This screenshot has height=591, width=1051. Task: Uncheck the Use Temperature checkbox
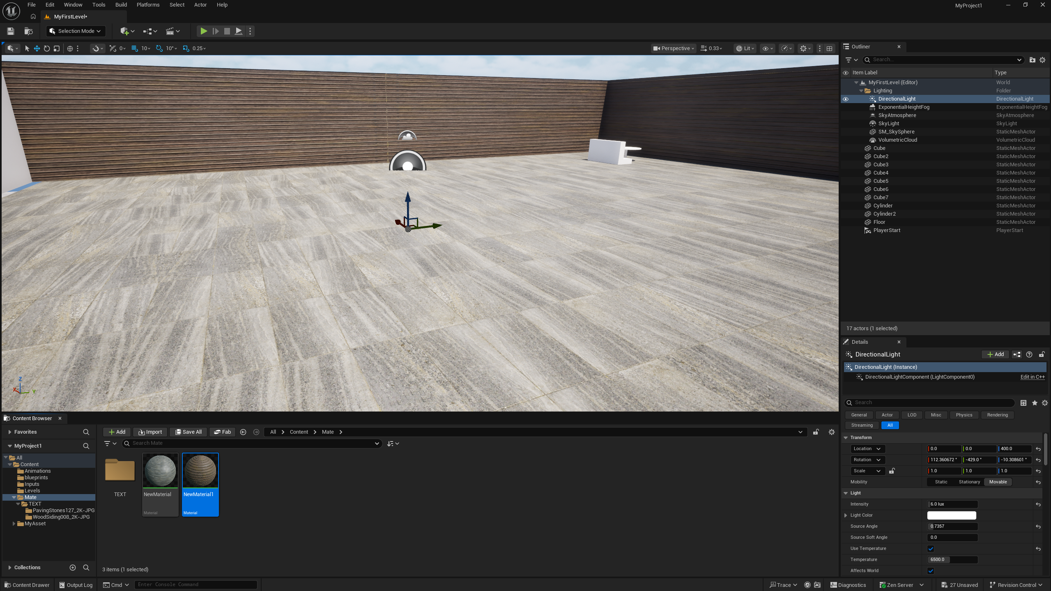pos(931,549)
